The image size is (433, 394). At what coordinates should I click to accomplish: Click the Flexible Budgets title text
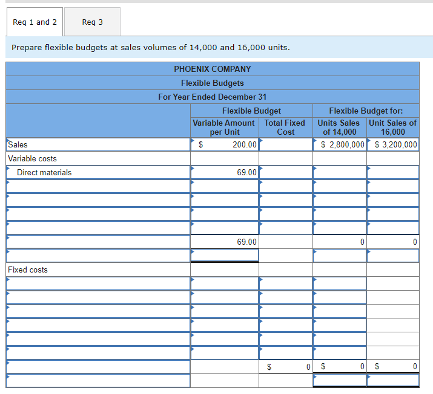[x=213, y=83]
